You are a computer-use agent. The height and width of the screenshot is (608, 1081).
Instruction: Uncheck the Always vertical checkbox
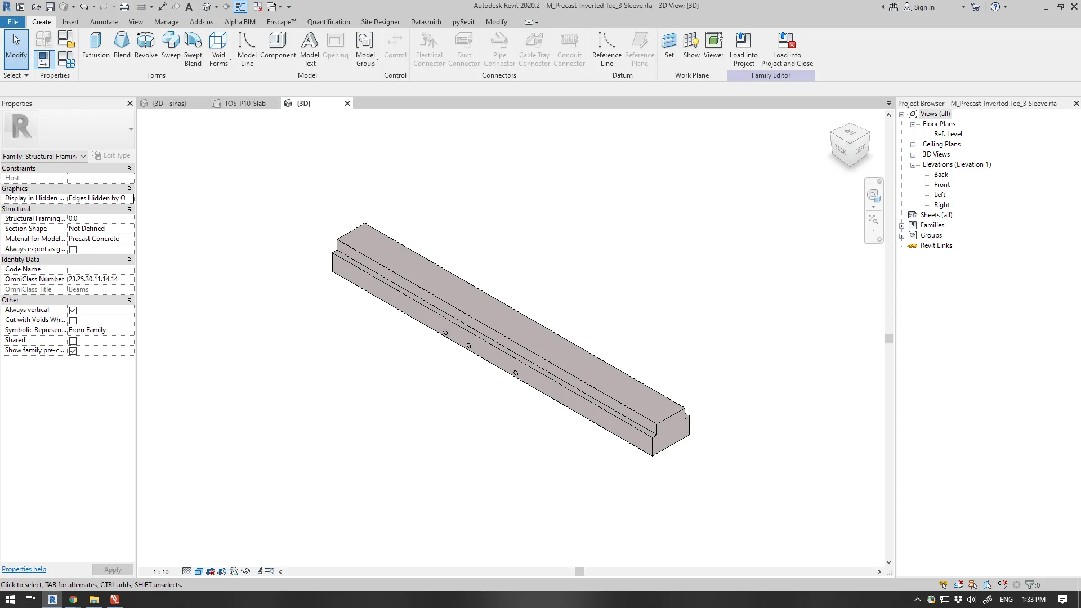pos(73,310)
